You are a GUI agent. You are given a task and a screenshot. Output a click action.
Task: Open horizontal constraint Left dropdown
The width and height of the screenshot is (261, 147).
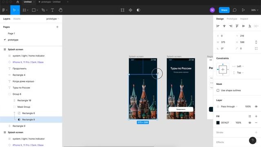point(240,66)
